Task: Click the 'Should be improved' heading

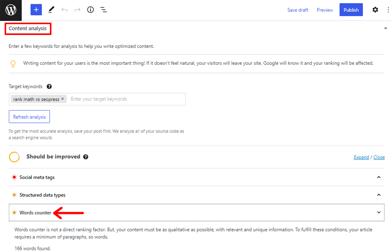Action: (54, 156)
